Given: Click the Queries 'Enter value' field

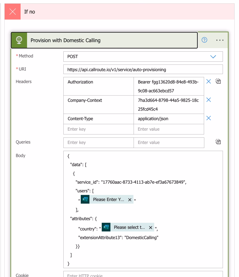Looking at the screenshot, I should [168, 142].
